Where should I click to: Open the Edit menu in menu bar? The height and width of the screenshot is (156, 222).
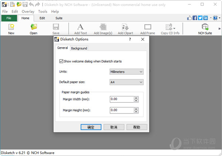[x=15, y=11]
